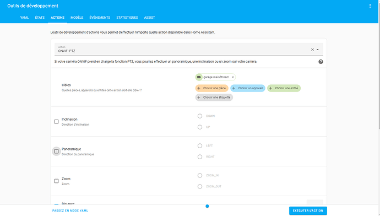Click the plus icon on Choisir une pièce
The image size is (380, 216).
pyautogui.click(x=199, y=88)
